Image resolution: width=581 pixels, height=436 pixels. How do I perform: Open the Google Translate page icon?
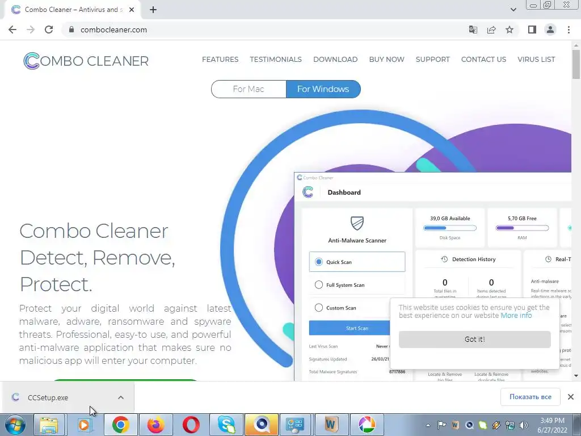pyautogui.click(x=473, y=30)
